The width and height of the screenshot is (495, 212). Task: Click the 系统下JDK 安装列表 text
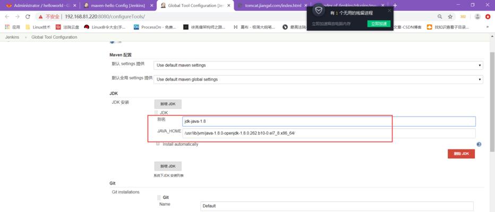pyautogui.click(x=168, y=175)
